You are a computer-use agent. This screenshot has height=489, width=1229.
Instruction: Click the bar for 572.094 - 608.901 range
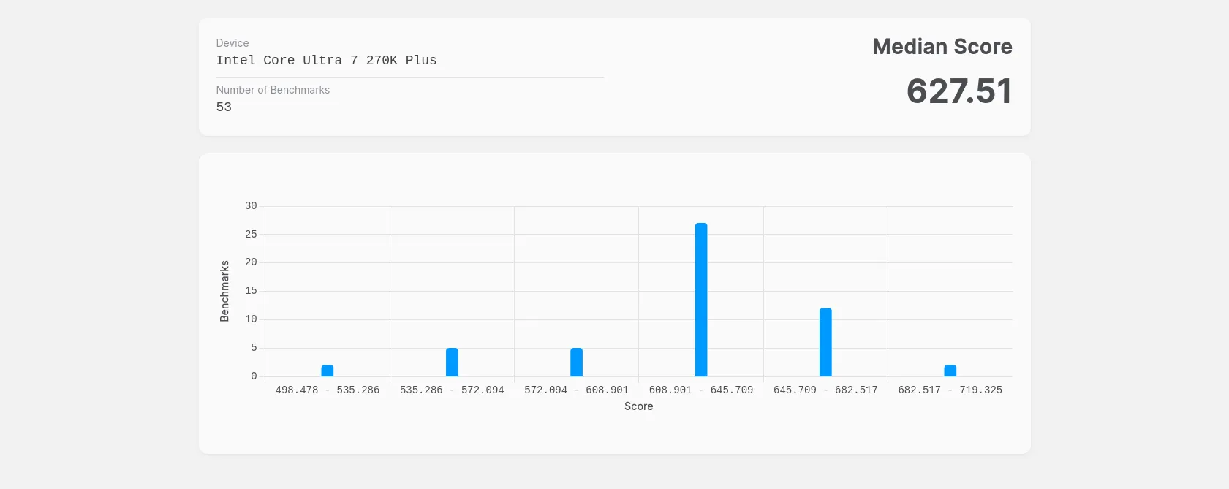[x=577, y=362]
